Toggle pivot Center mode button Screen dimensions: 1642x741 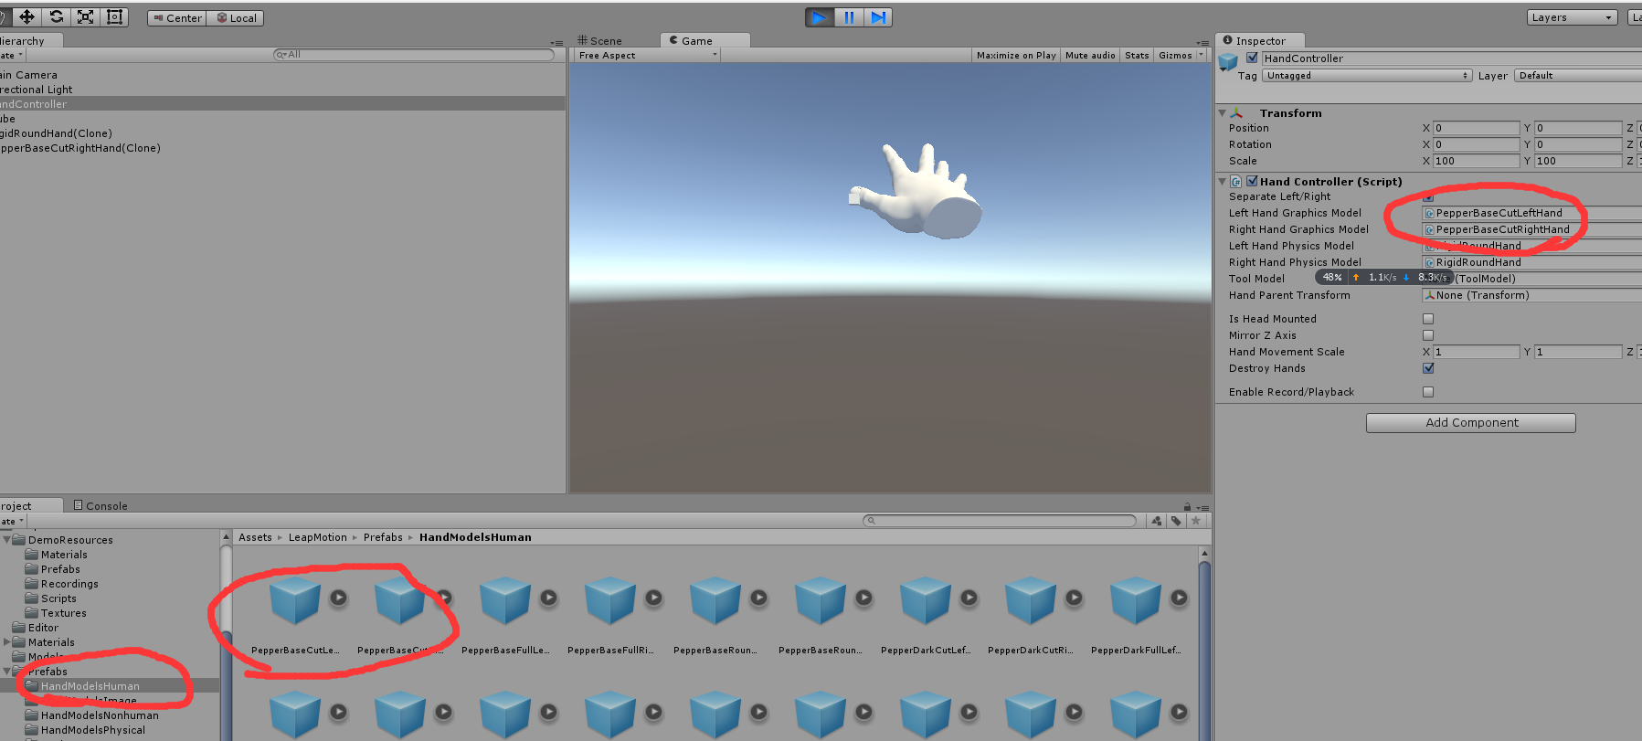click(x=177, y=17)
